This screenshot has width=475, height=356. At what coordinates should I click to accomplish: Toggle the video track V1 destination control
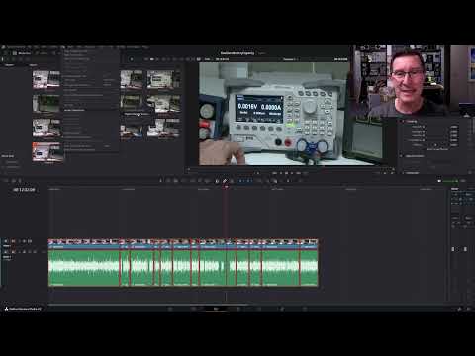click(6, 241)
